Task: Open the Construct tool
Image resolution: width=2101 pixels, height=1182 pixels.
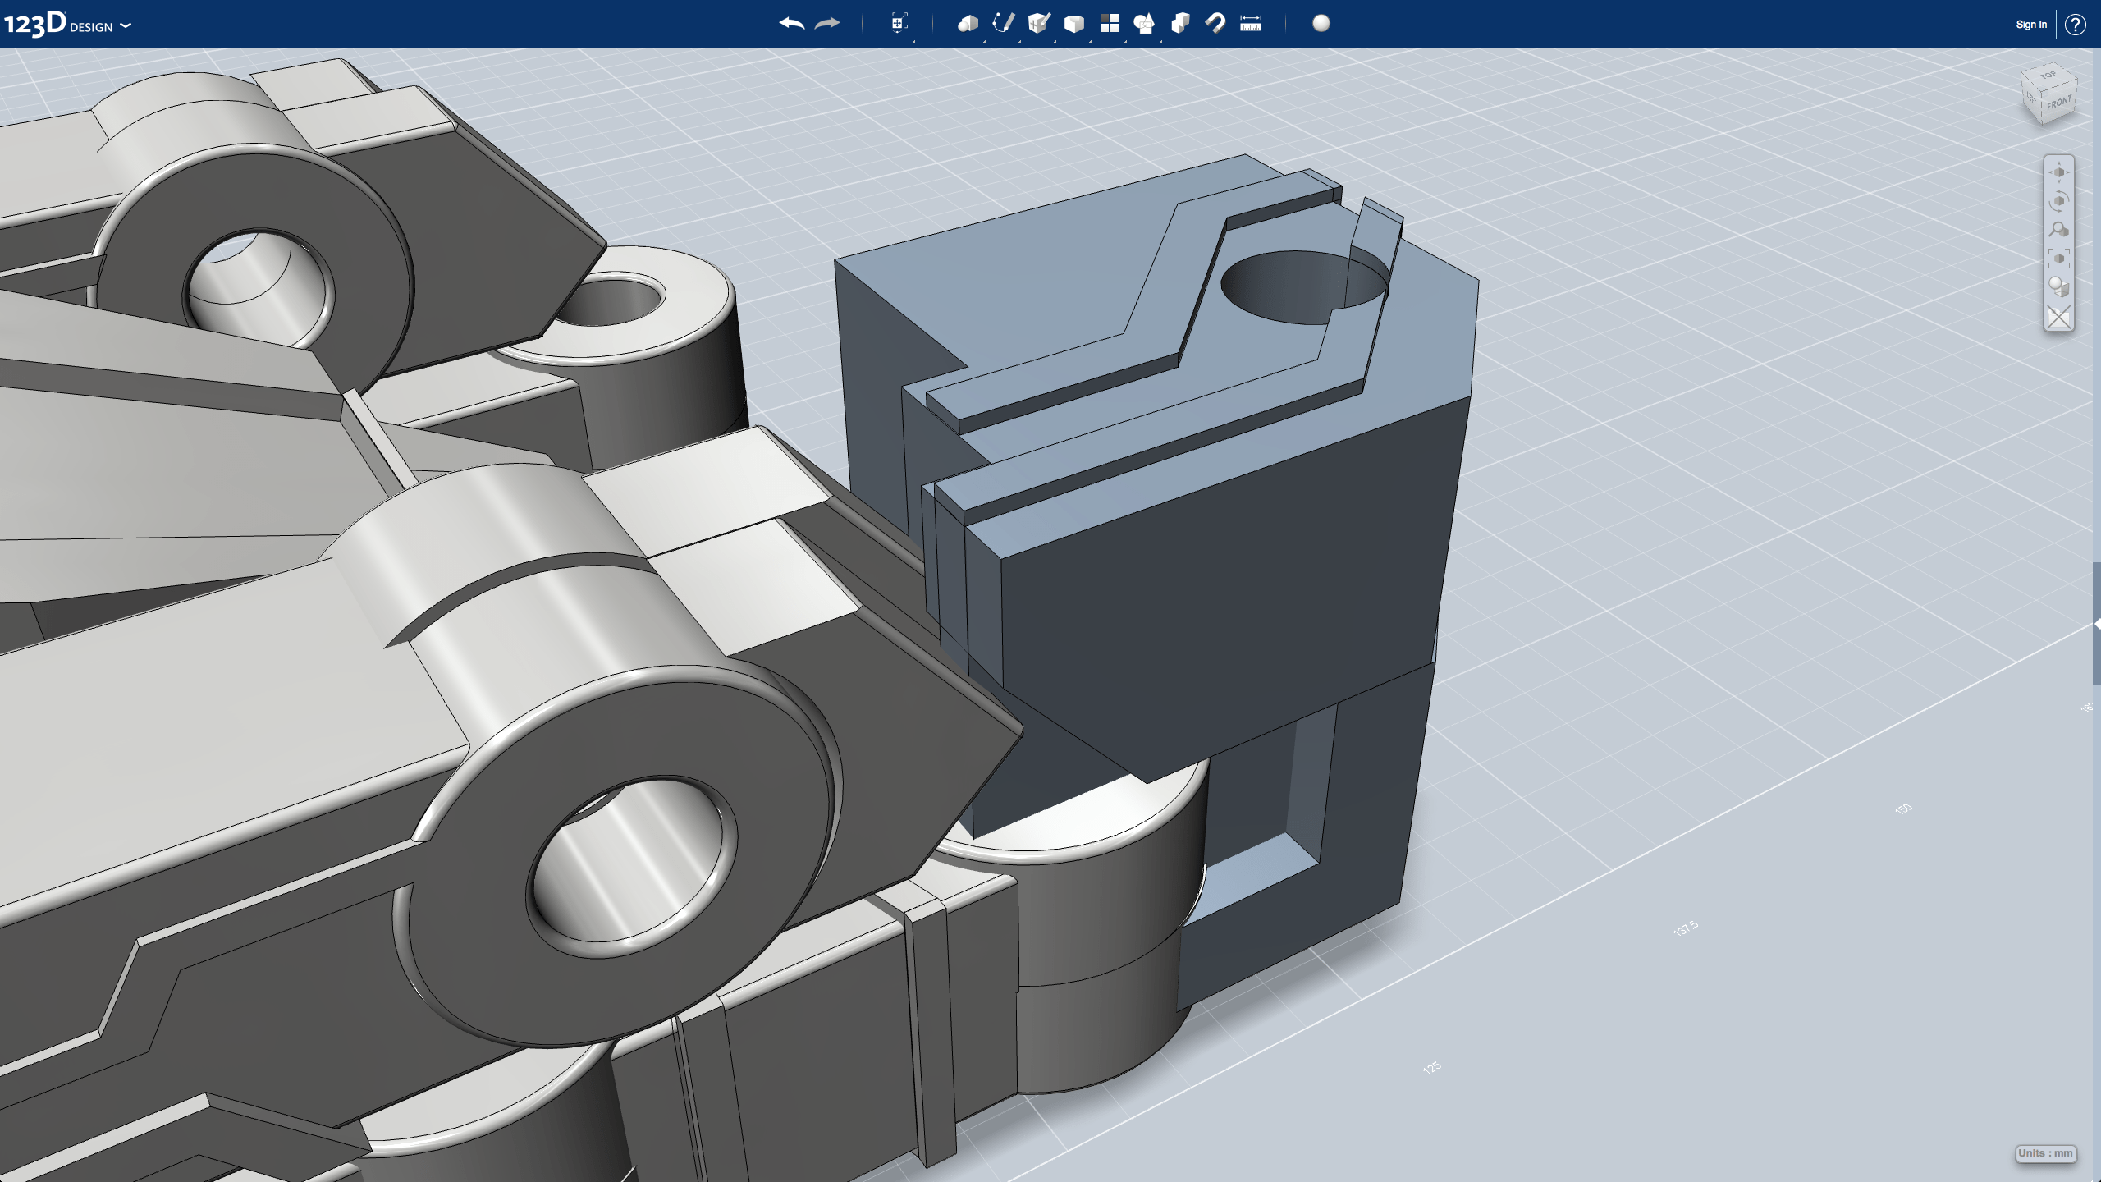Action: 1039,24
